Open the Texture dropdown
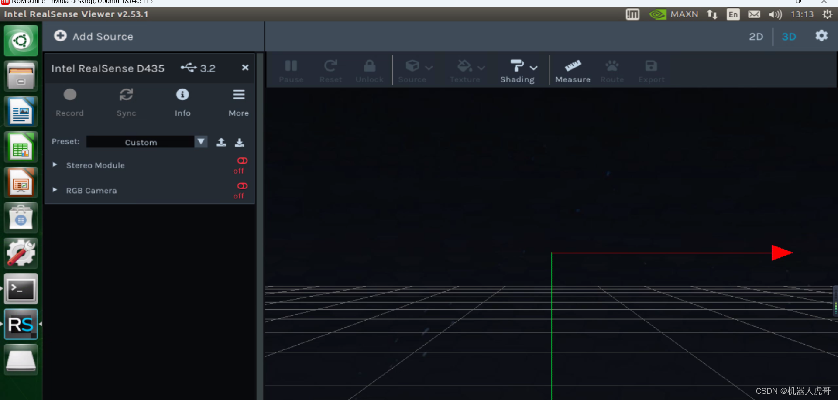Viewport: 838px width, 400px height. tap(467, 71)
